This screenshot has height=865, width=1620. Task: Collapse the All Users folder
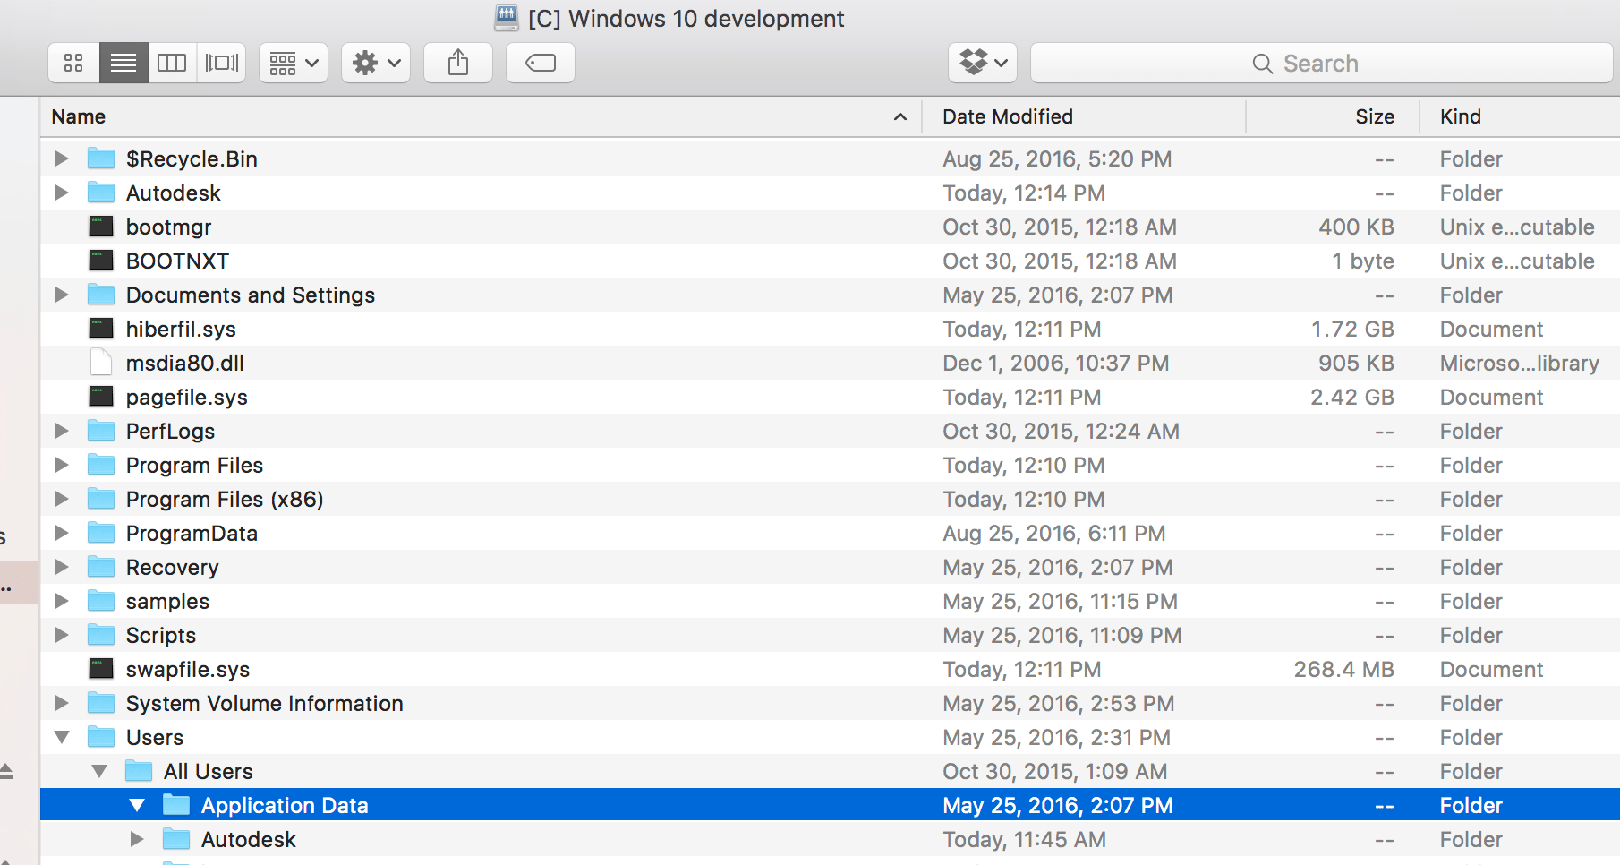click(x=99, y=771)
